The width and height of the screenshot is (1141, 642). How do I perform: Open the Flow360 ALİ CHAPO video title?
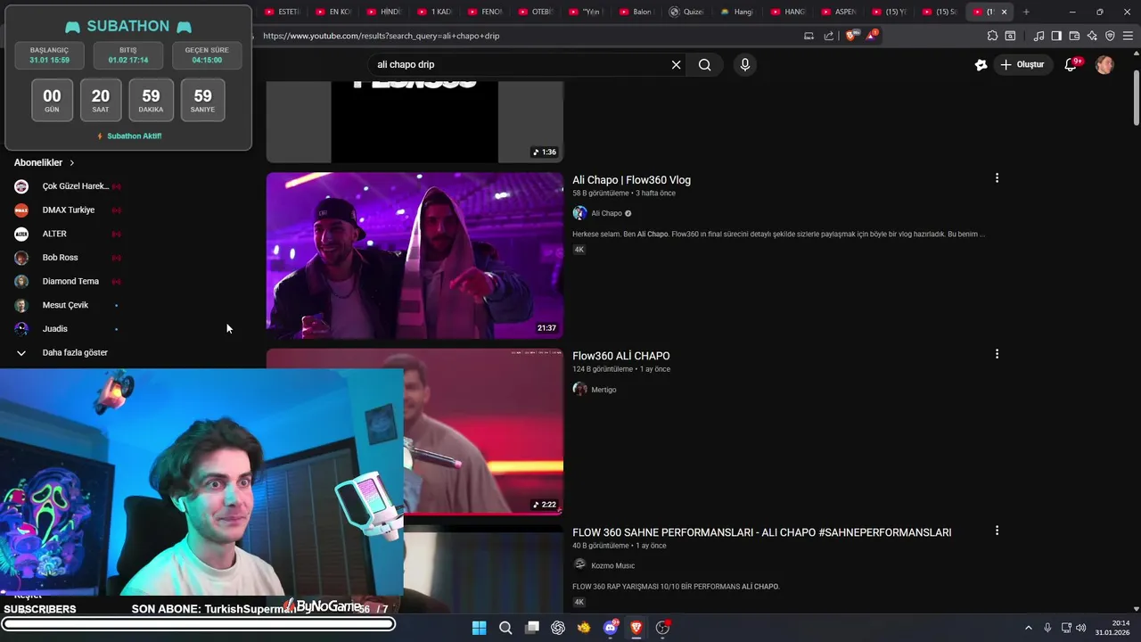(621, 356)
